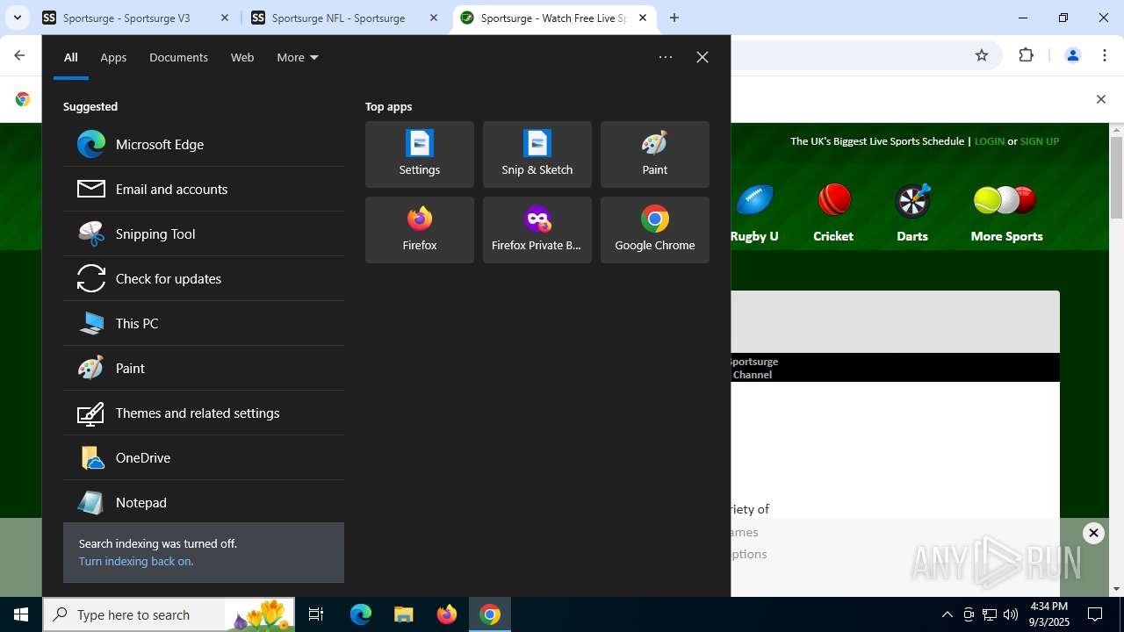Select Check for updates suggestion
The image size is (1124, 632).
(x=204, y=278)
